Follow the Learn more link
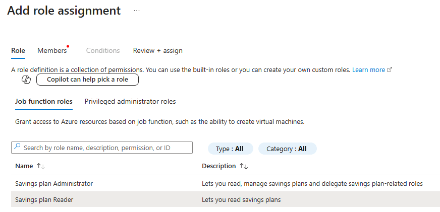The height and width of the screenshot is (212, 440). coord(368,70)
